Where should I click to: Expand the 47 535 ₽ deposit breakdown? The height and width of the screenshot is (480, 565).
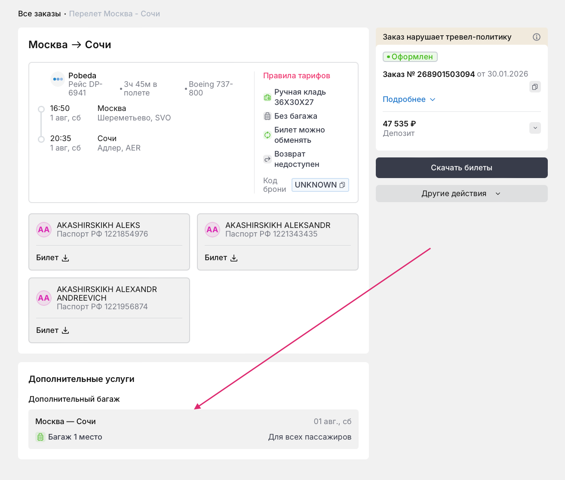click(x=534, y=128)
